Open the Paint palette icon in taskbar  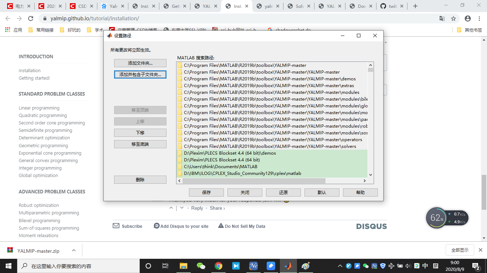[x=306, y=266]
